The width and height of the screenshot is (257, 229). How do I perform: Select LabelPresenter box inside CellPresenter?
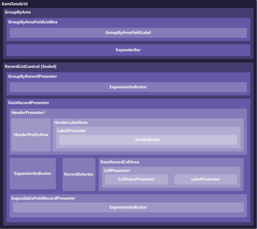click(x=206, y=179)
